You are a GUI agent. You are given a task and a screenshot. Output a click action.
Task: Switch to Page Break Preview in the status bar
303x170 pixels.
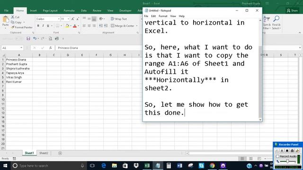tap(259, 159)
